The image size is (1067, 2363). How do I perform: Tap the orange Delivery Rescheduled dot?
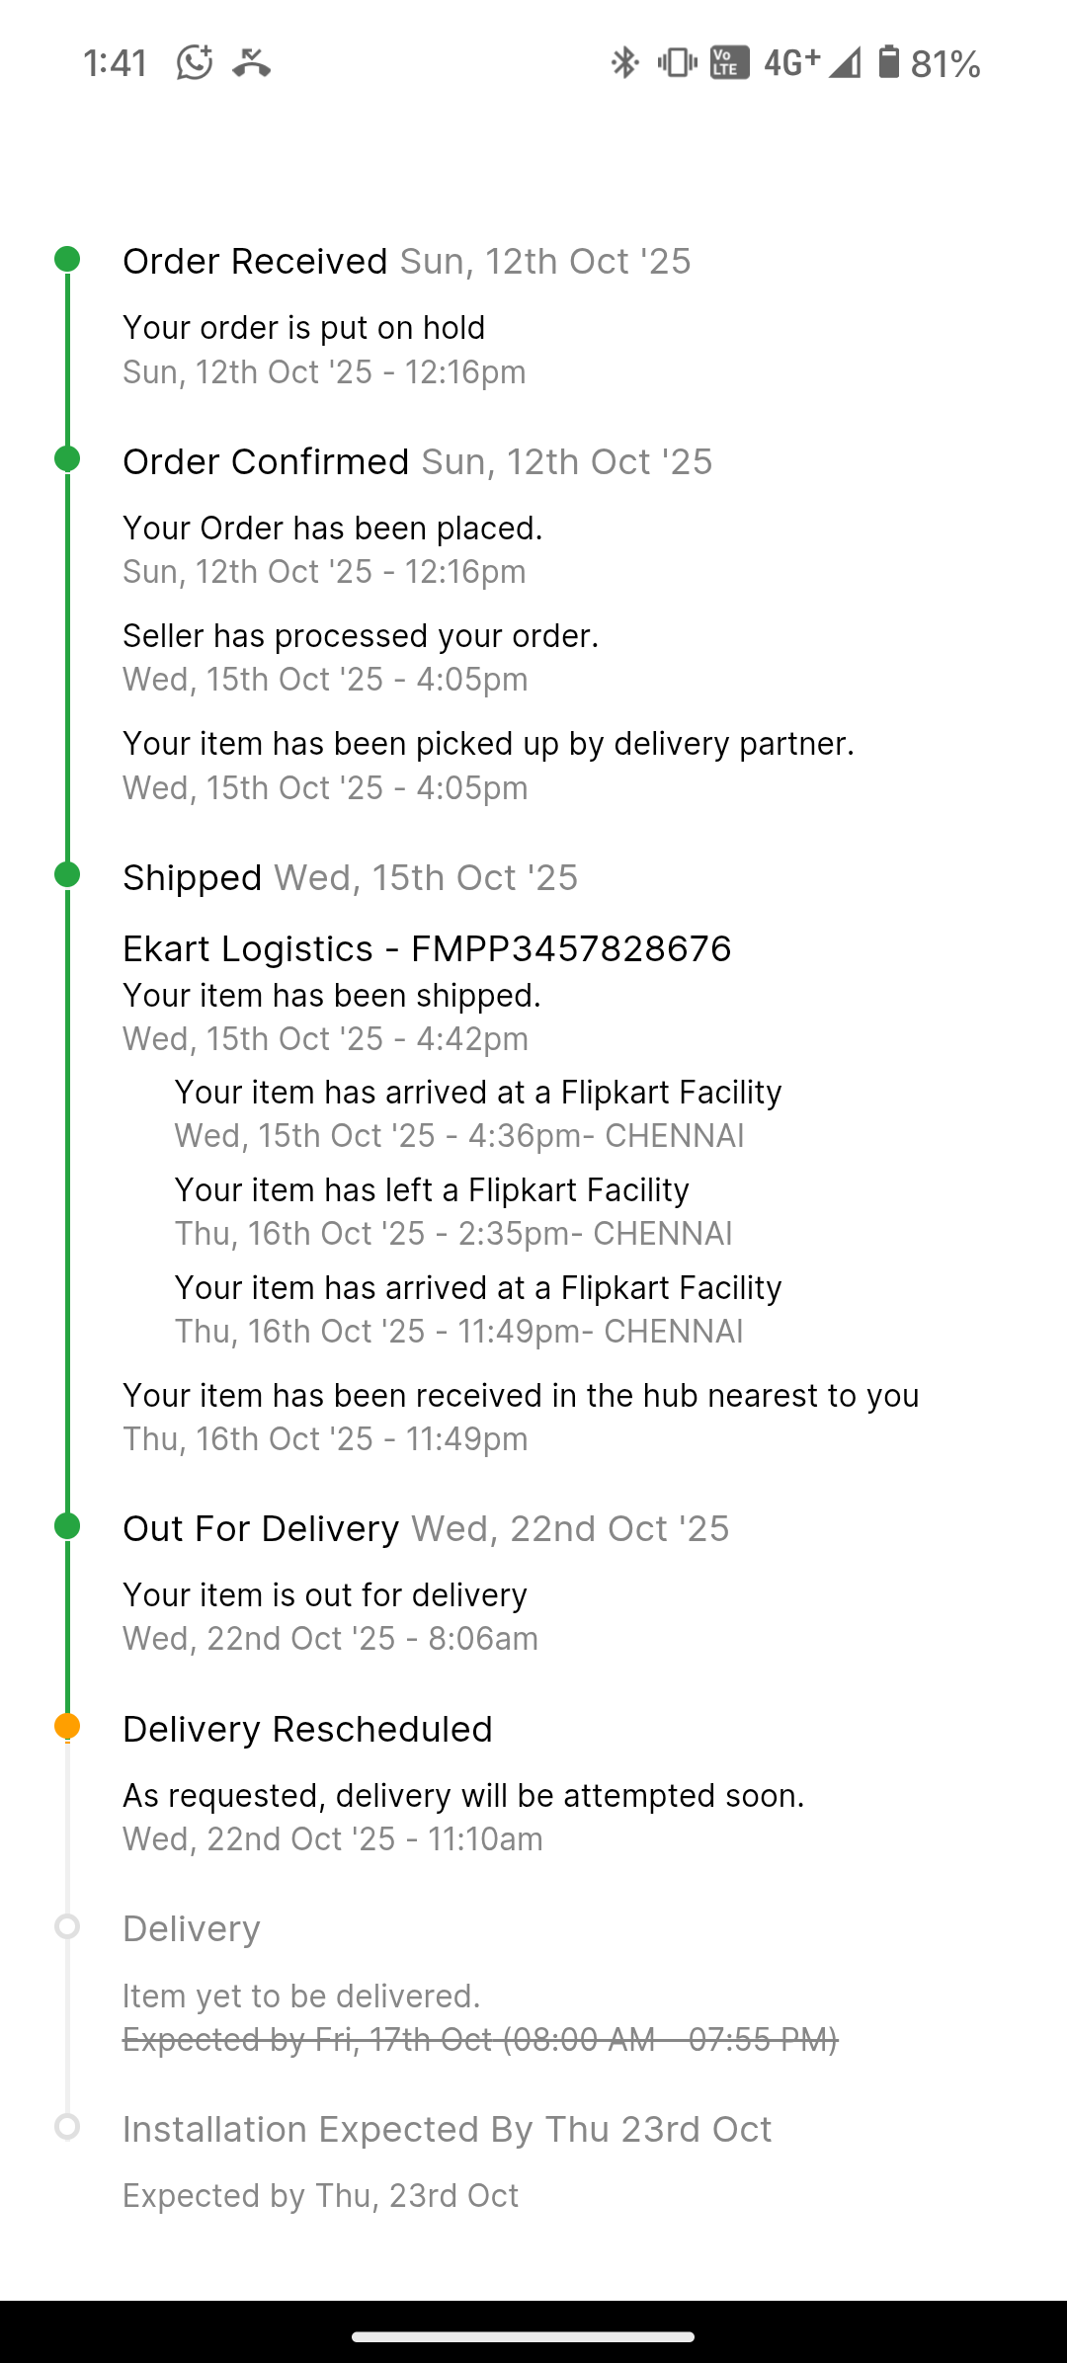67,1727
